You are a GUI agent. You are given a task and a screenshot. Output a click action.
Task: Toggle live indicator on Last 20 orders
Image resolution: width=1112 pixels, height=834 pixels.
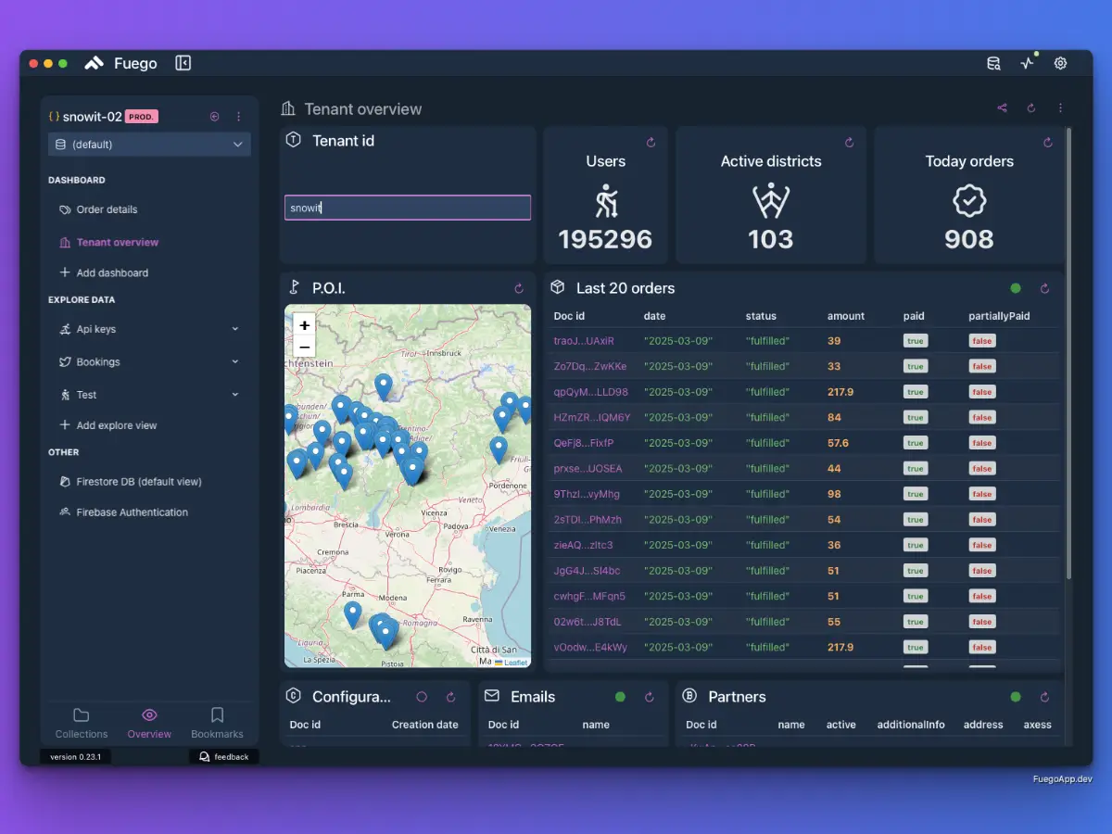pos(1016,288)
